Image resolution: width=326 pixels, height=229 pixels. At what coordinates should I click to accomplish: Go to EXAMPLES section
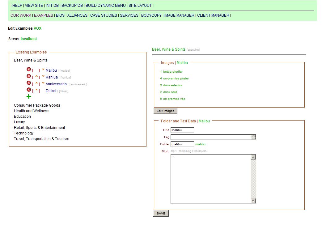[x=44, y=15]
